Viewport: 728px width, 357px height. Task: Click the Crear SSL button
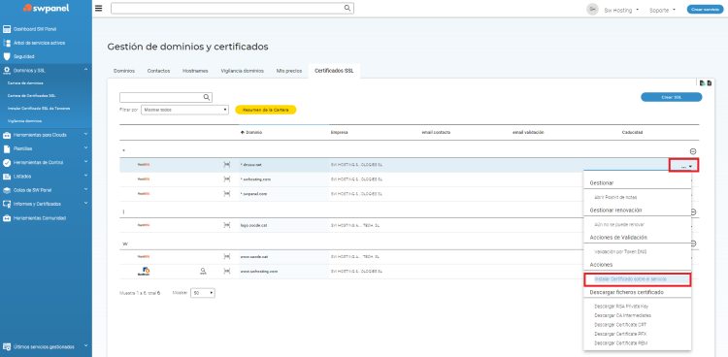tap(672, 97)
